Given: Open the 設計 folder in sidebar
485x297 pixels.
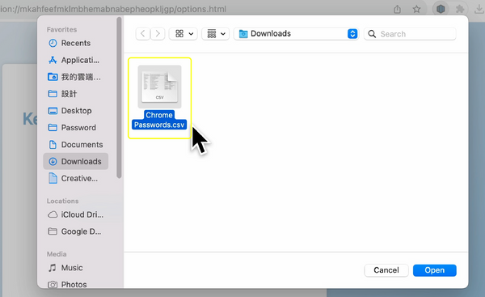Looking at the screenshot, I should pyautogui.click(x=76, y=94).
